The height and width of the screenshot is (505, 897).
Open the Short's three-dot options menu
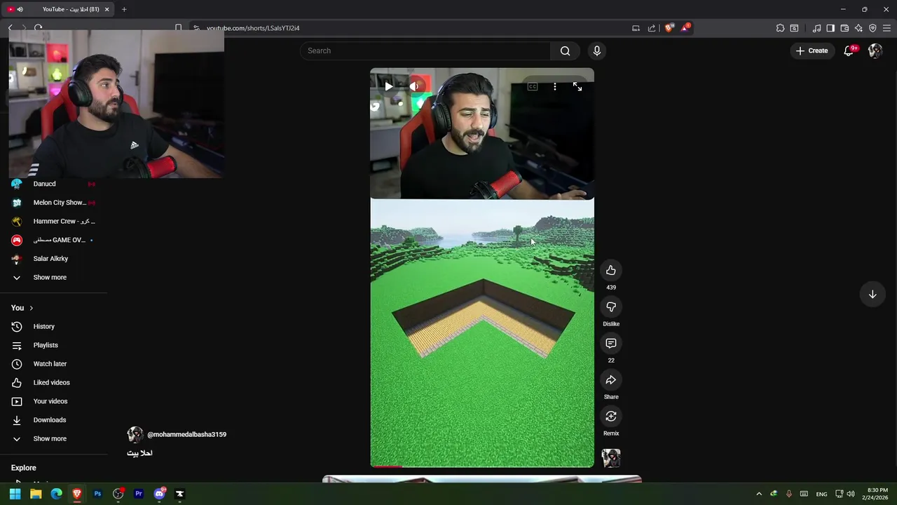point(555,86)
